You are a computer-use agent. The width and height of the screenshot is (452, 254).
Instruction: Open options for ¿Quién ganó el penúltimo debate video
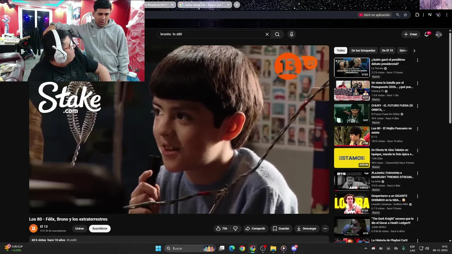(x=417, y=60)
